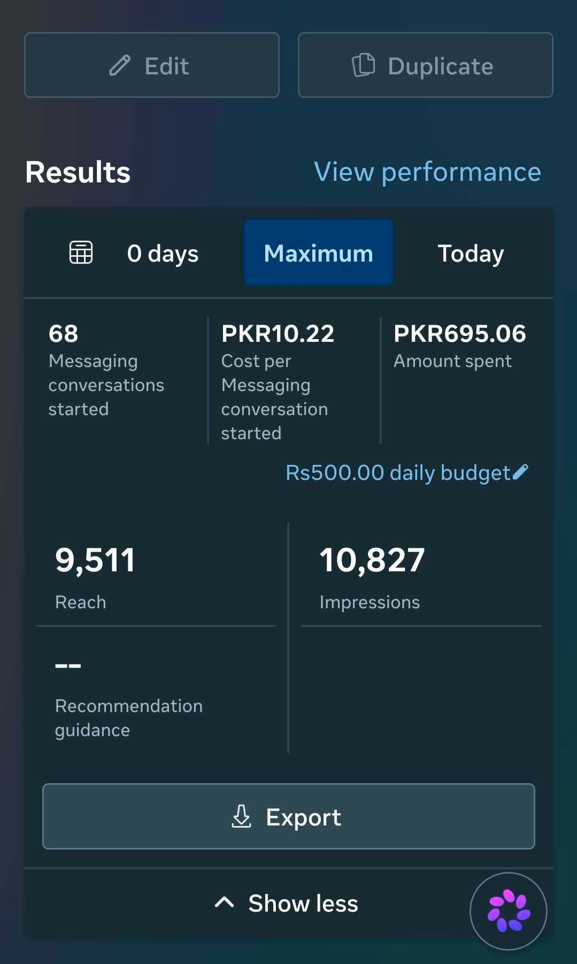Switch to the Today tab
Screen dimensions: 577x964
(471, 254)
